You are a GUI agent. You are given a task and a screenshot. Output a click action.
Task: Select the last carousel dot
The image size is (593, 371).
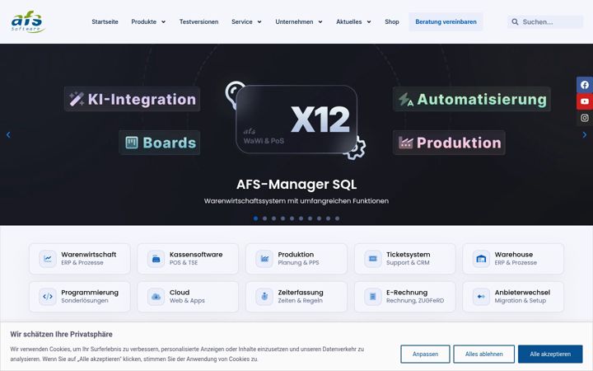coord(338,218)
